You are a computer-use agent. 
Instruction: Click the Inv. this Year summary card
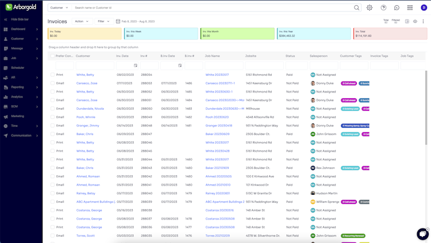(x=314, y=33)
